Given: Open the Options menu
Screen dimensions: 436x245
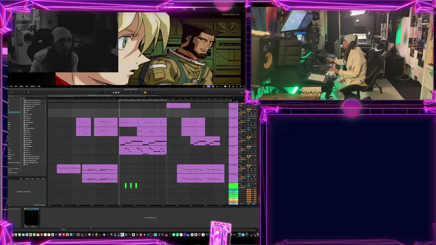Looking at the screenshot, I should point(33,86).
